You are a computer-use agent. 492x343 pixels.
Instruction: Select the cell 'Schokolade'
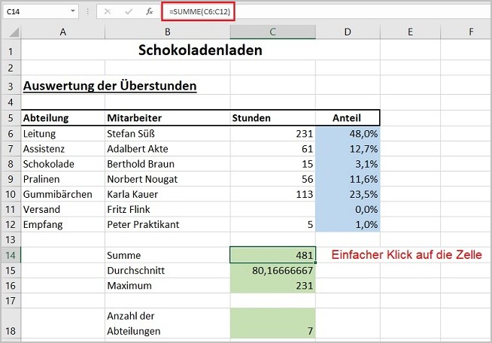62,164
